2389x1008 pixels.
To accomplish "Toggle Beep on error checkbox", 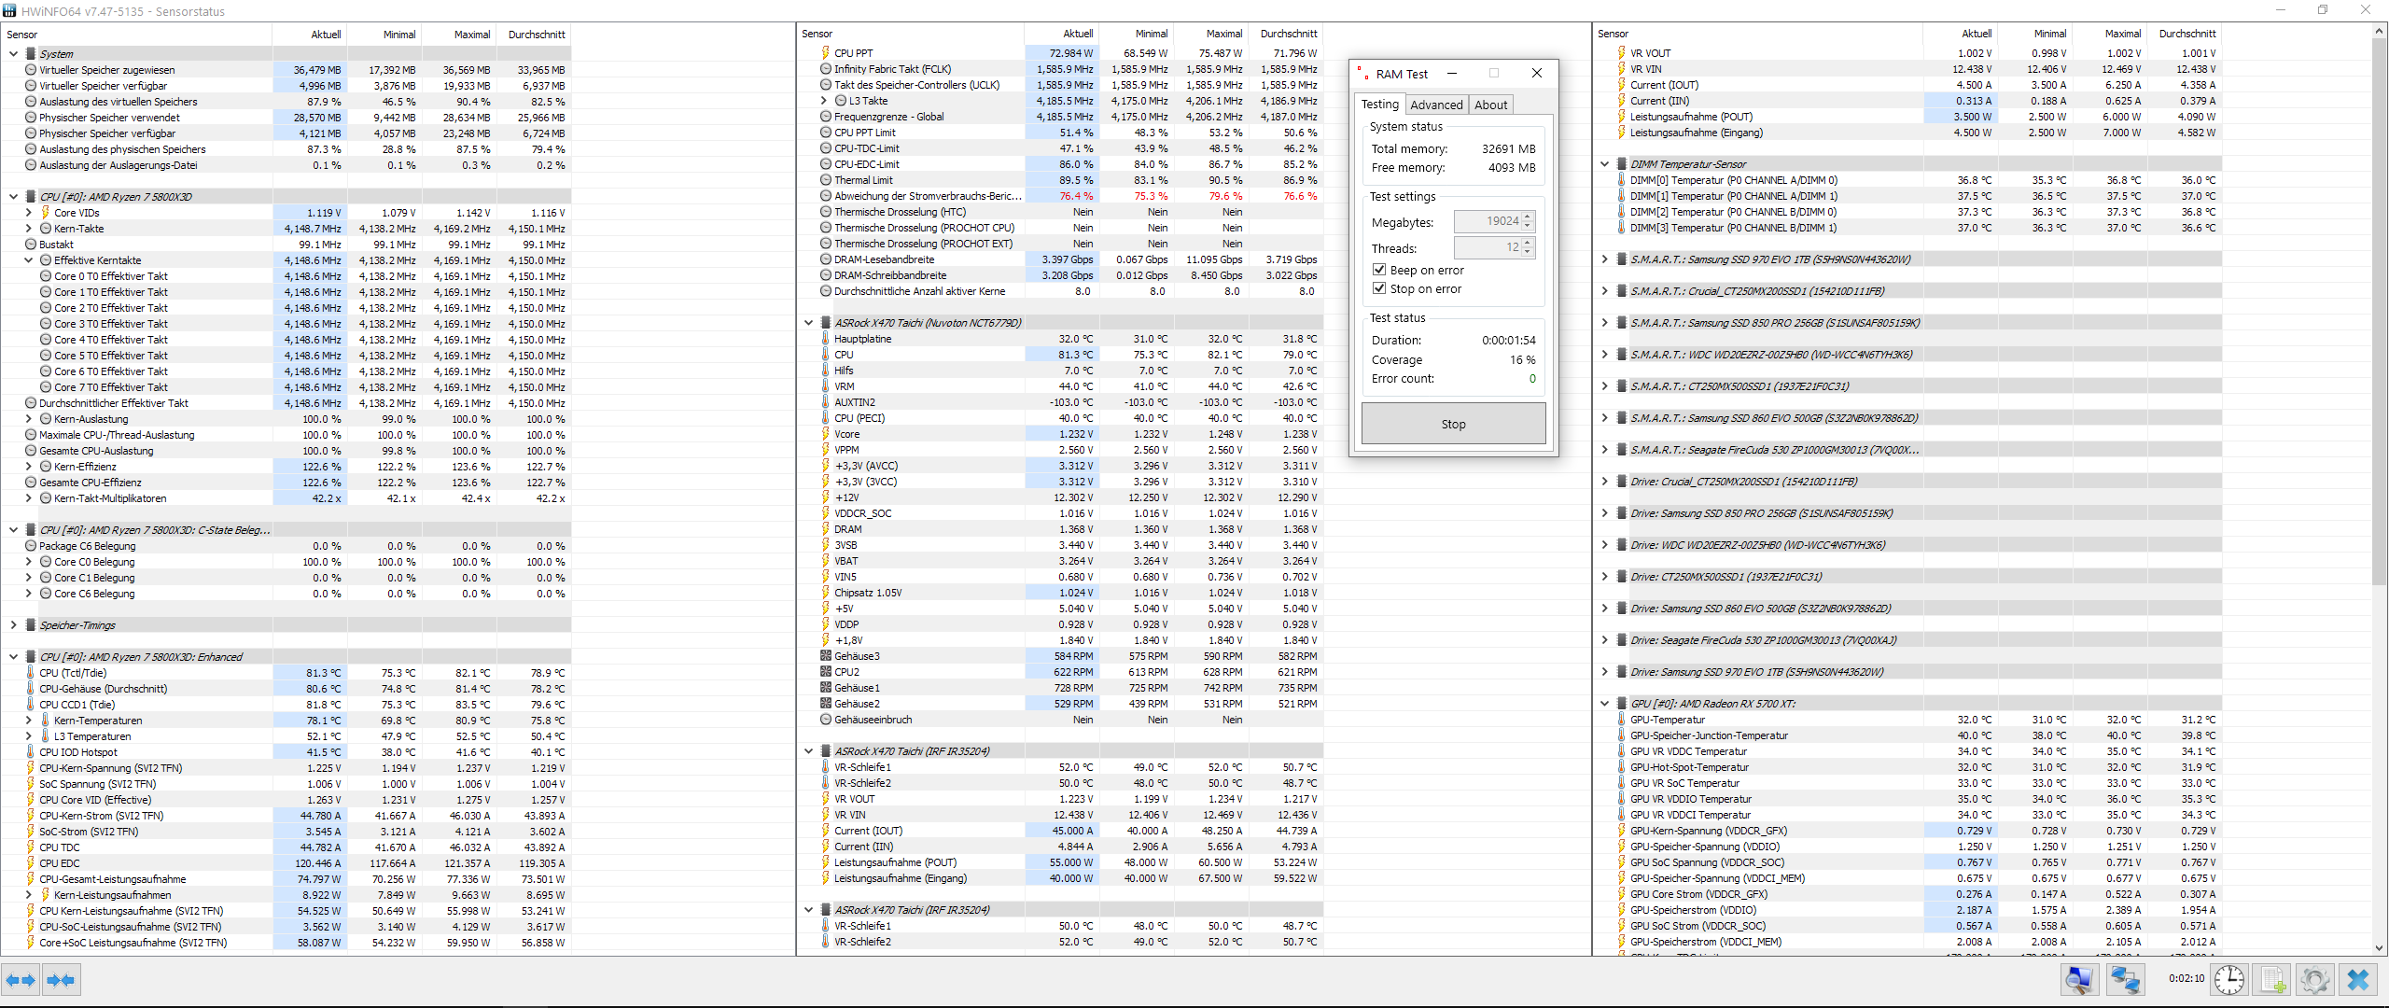I will coord(1379,270).
